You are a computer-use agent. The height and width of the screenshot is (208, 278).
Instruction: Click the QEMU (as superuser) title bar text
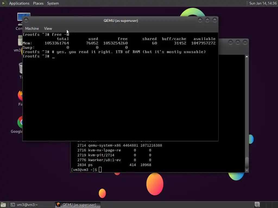121,21
